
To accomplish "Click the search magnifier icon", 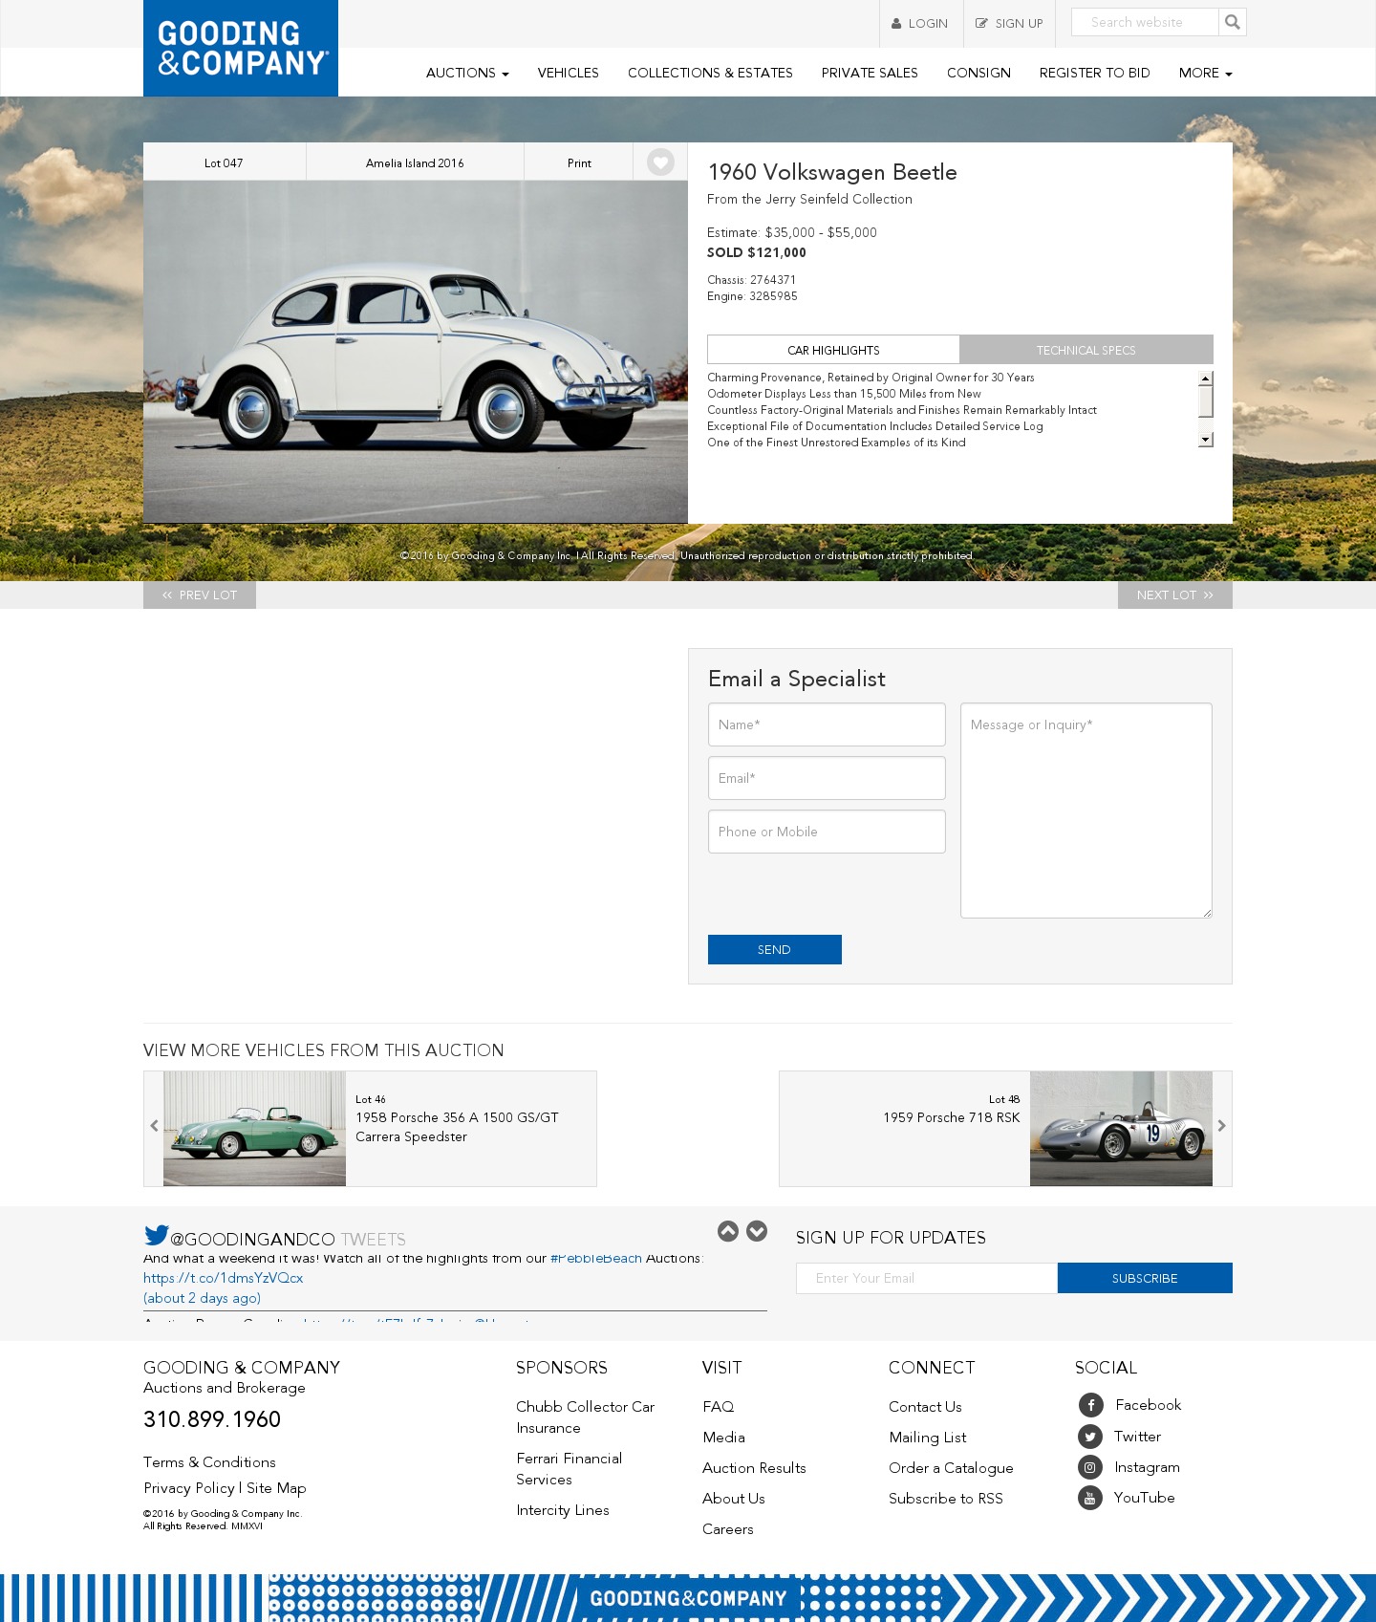I will pyautogui.click(x=1233, y=22).
